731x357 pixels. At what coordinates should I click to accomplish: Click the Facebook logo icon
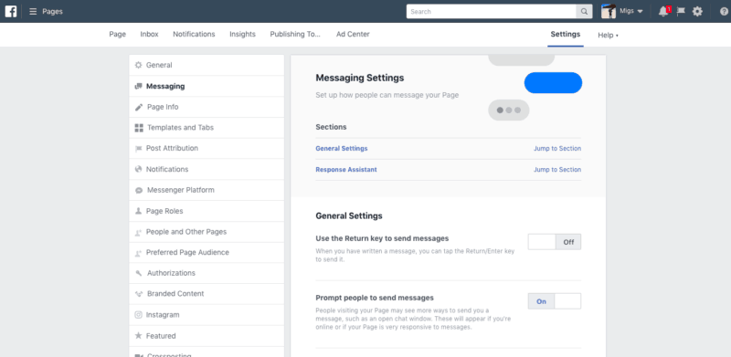11,11
